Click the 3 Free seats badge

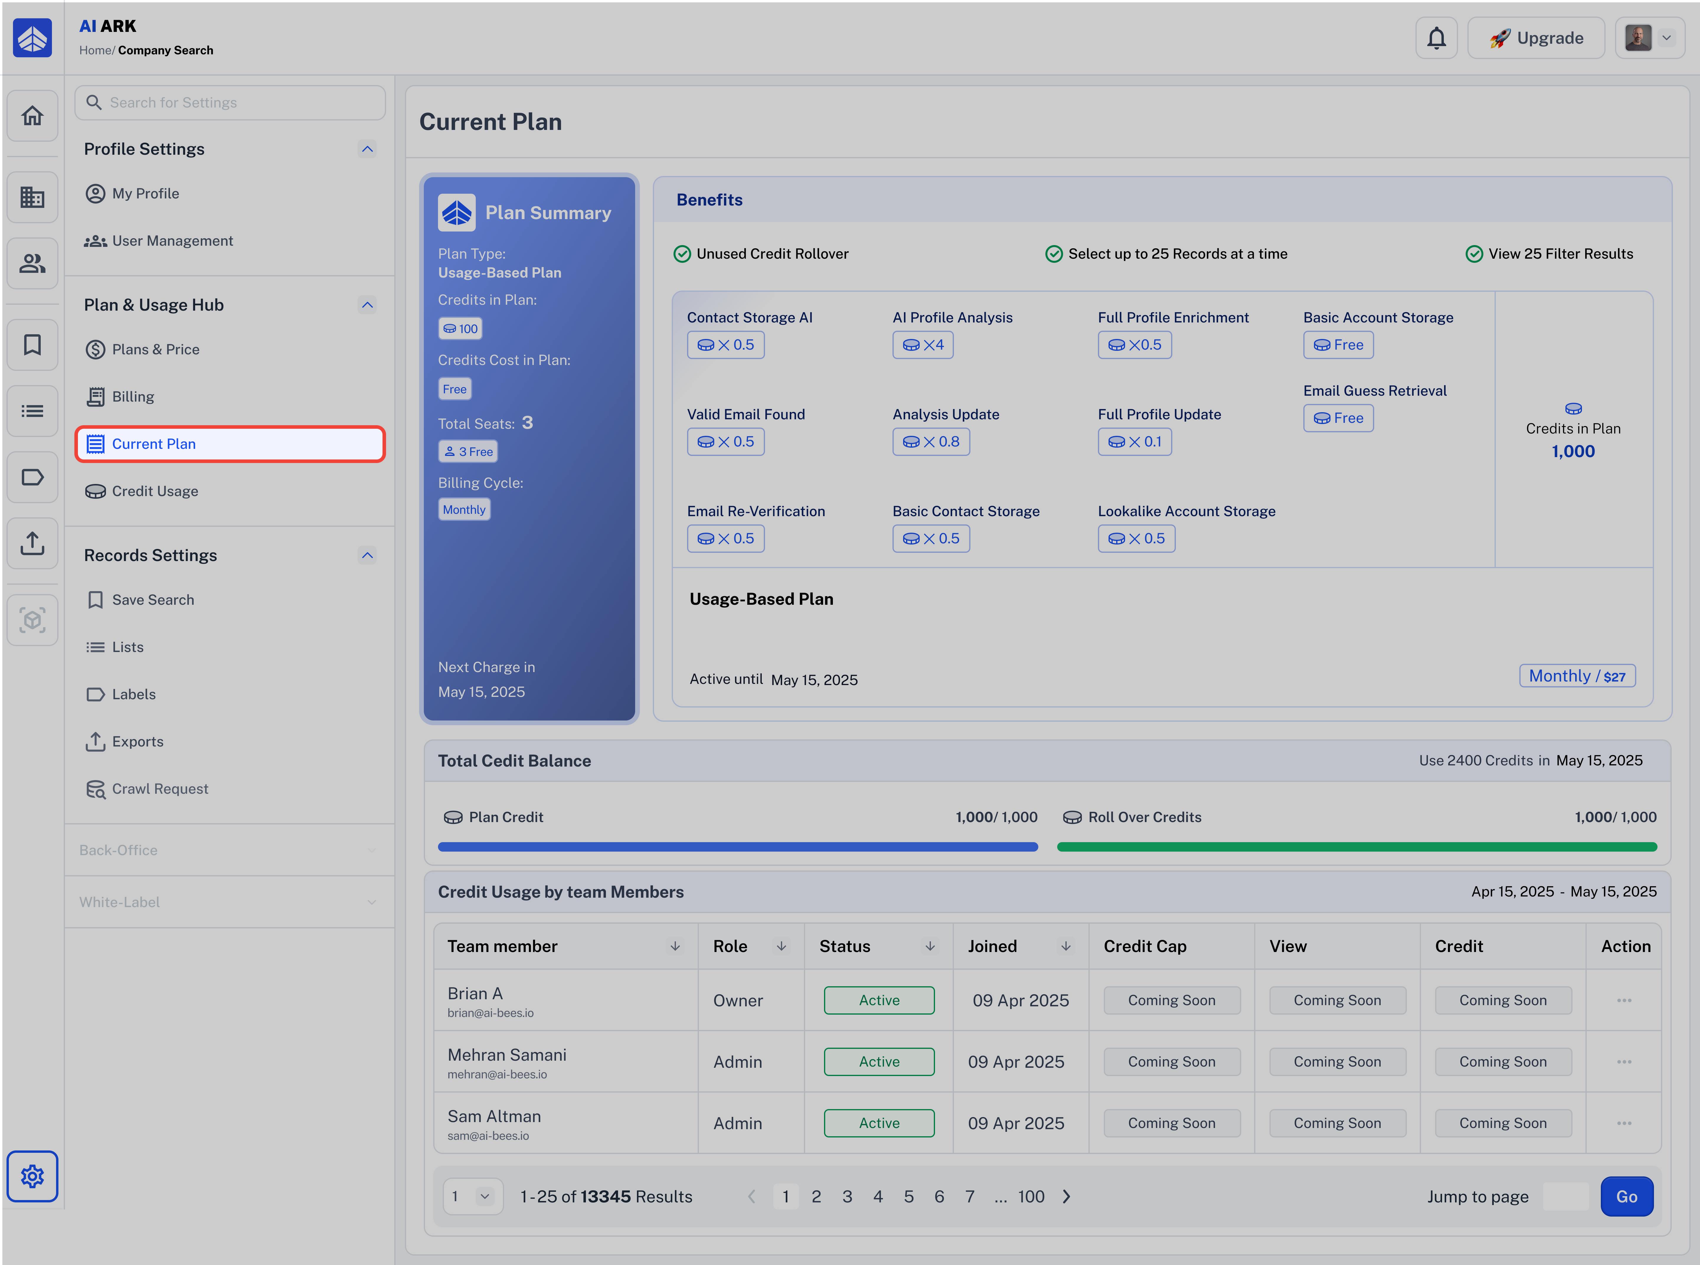click(x=468, y=452)
